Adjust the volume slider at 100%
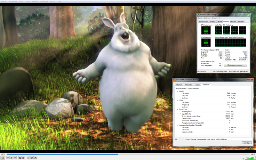This screenshot has height=160, width=256. tap(250, 158)
